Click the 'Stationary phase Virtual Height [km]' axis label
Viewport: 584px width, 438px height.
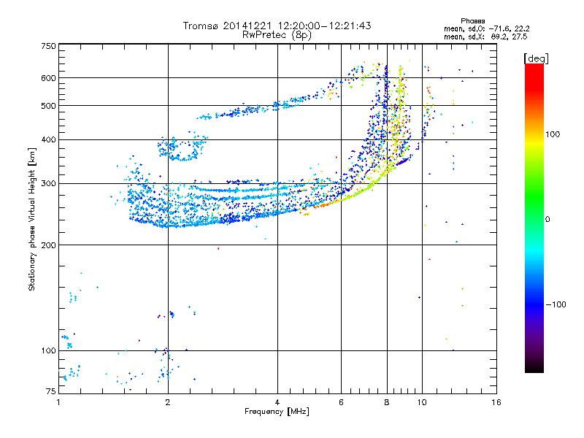tap(32, 219)
